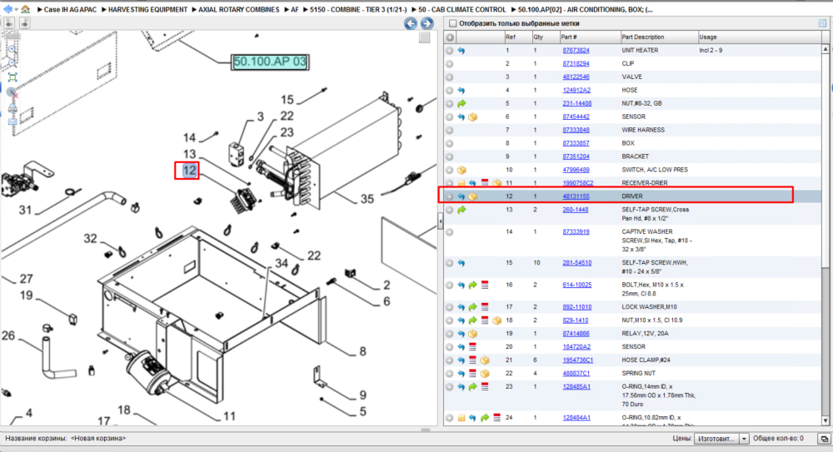The width and height of the screenshot is (833, 452).
Task: Click the header plus icon to add all
Action: click(x=450, y=37)
